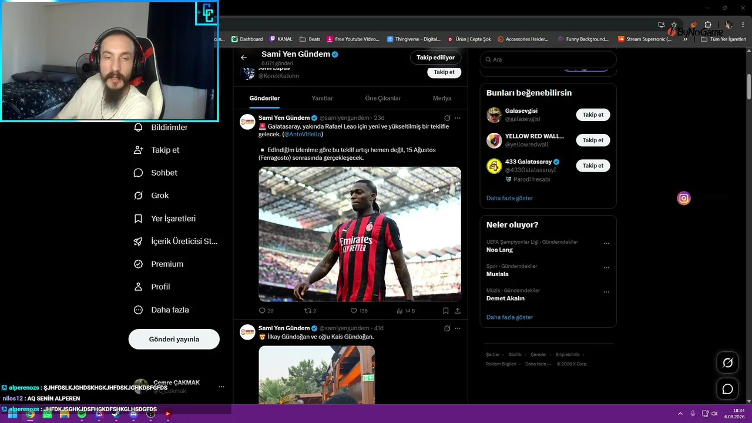This screenshot has width=752, height=423.
Task: Bookmark the Rafael Leao post
Action: [446, 311]
